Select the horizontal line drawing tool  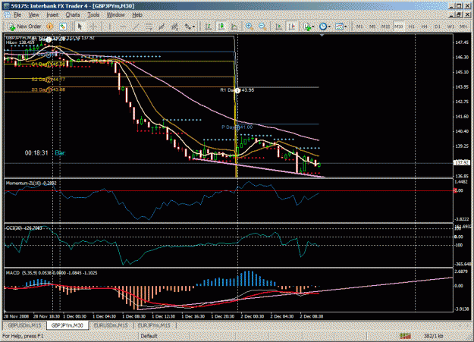pos(122,27)
